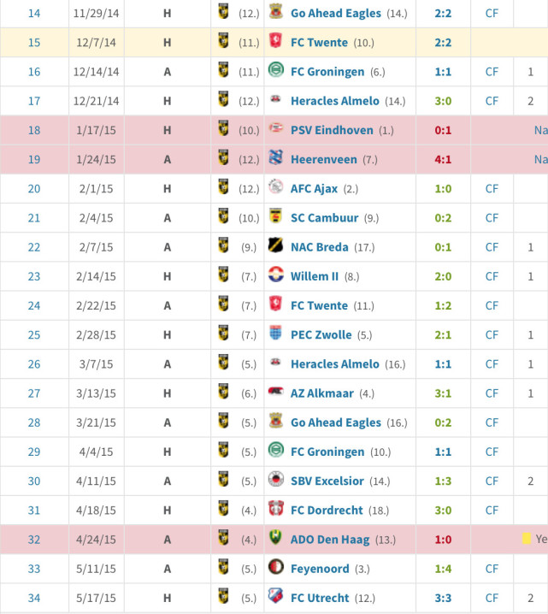Select the PSV Eindhoven team name
Viewport: 548px width, 614px height.
pos(332,130)
